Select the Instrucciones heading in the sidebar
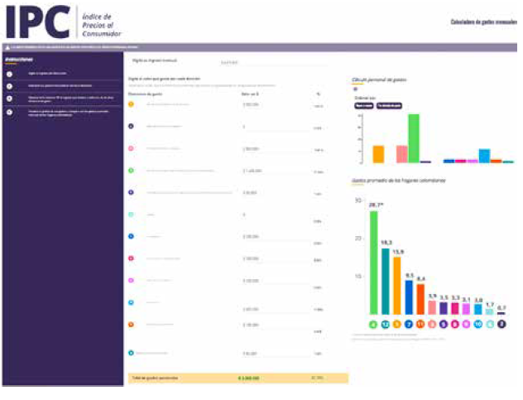The height and width of the screenshot is (400, 523). pos(18,60)
